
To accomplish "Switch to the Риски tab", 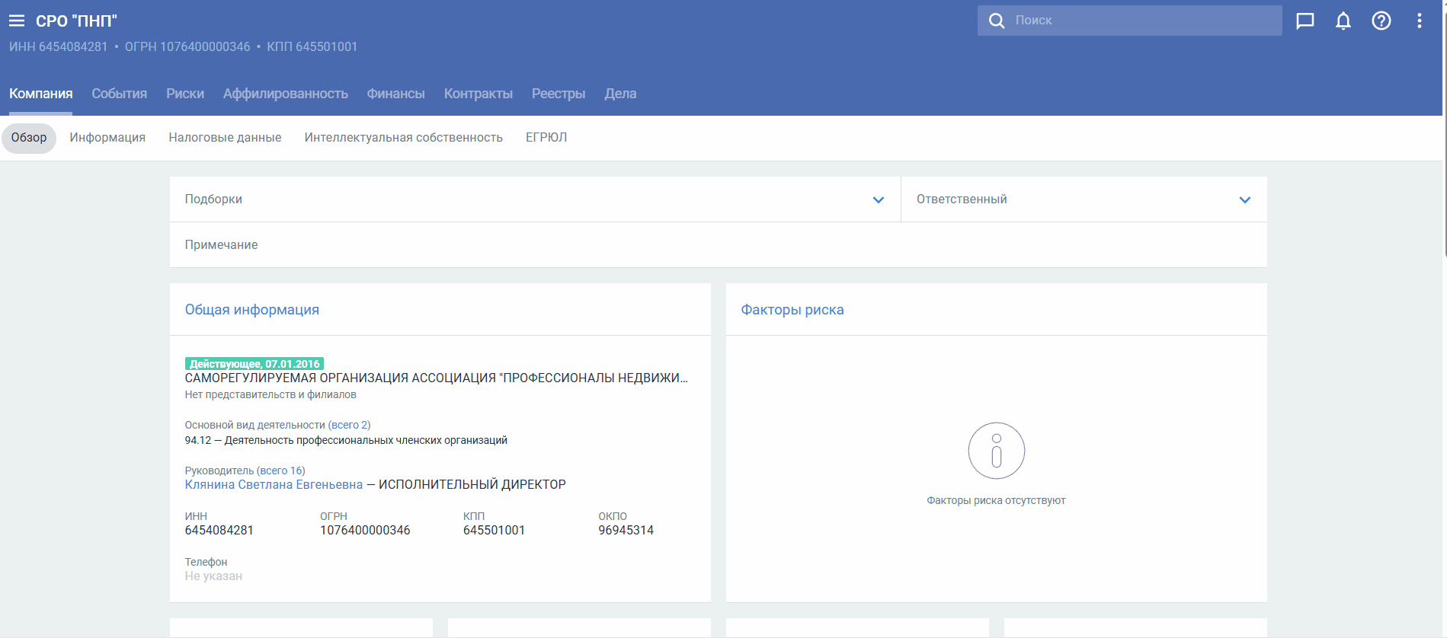I will [185, 94].
